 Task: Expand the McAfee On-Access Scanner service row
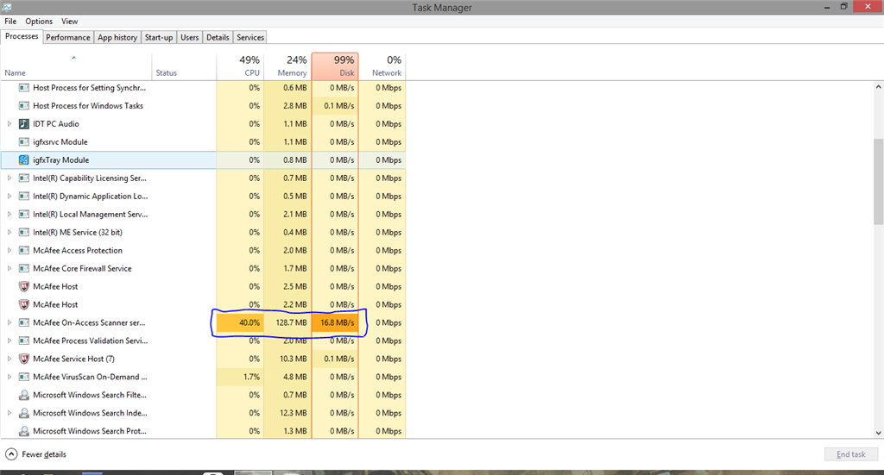[9, 322]
